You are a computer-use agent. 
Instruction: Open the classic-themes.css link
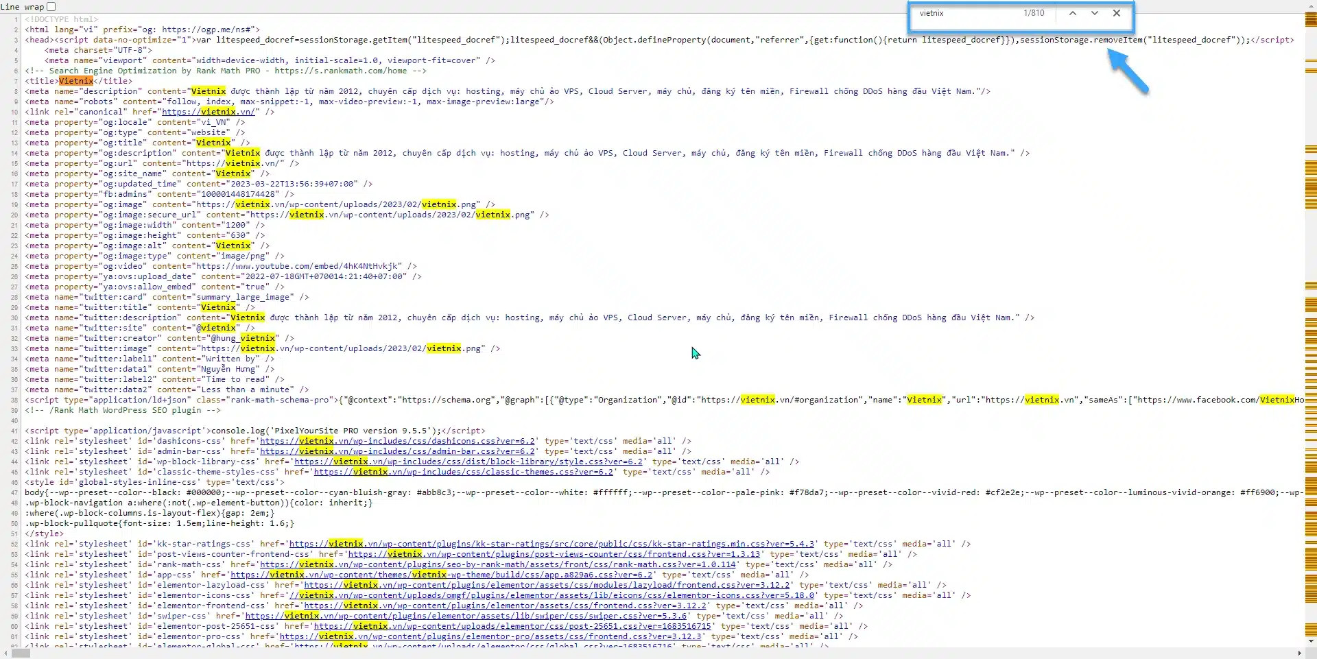point(463,472)
